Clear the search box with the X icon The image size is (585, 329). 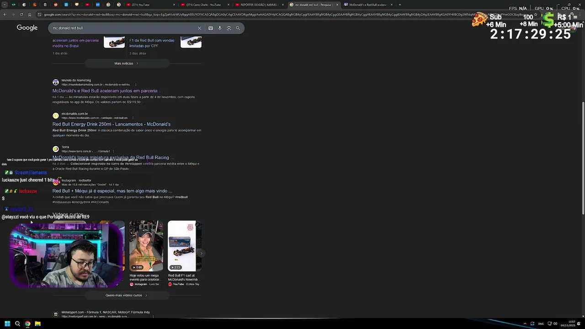tap(199, 28)
